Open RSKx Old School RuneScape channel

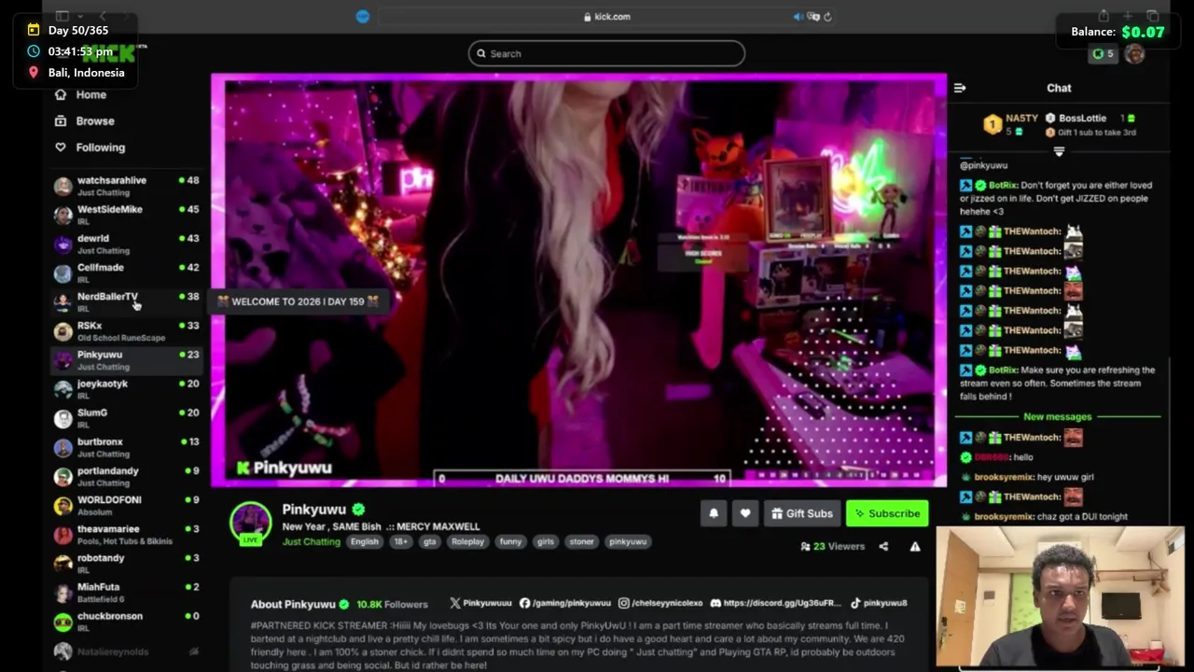(126, 330)
